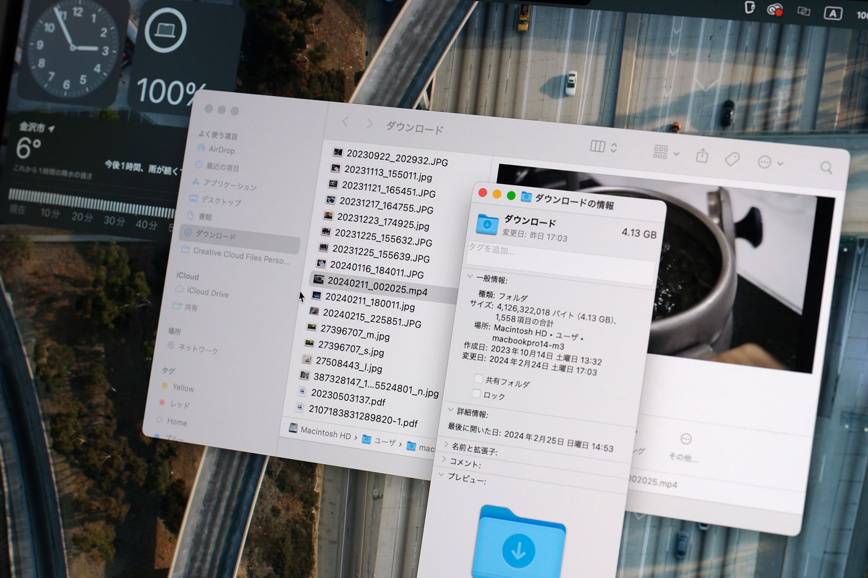Viewport: 868px width, 578px height.
Task: Open アプリケーション in Finder sidebar
Action: click(224, 184)
